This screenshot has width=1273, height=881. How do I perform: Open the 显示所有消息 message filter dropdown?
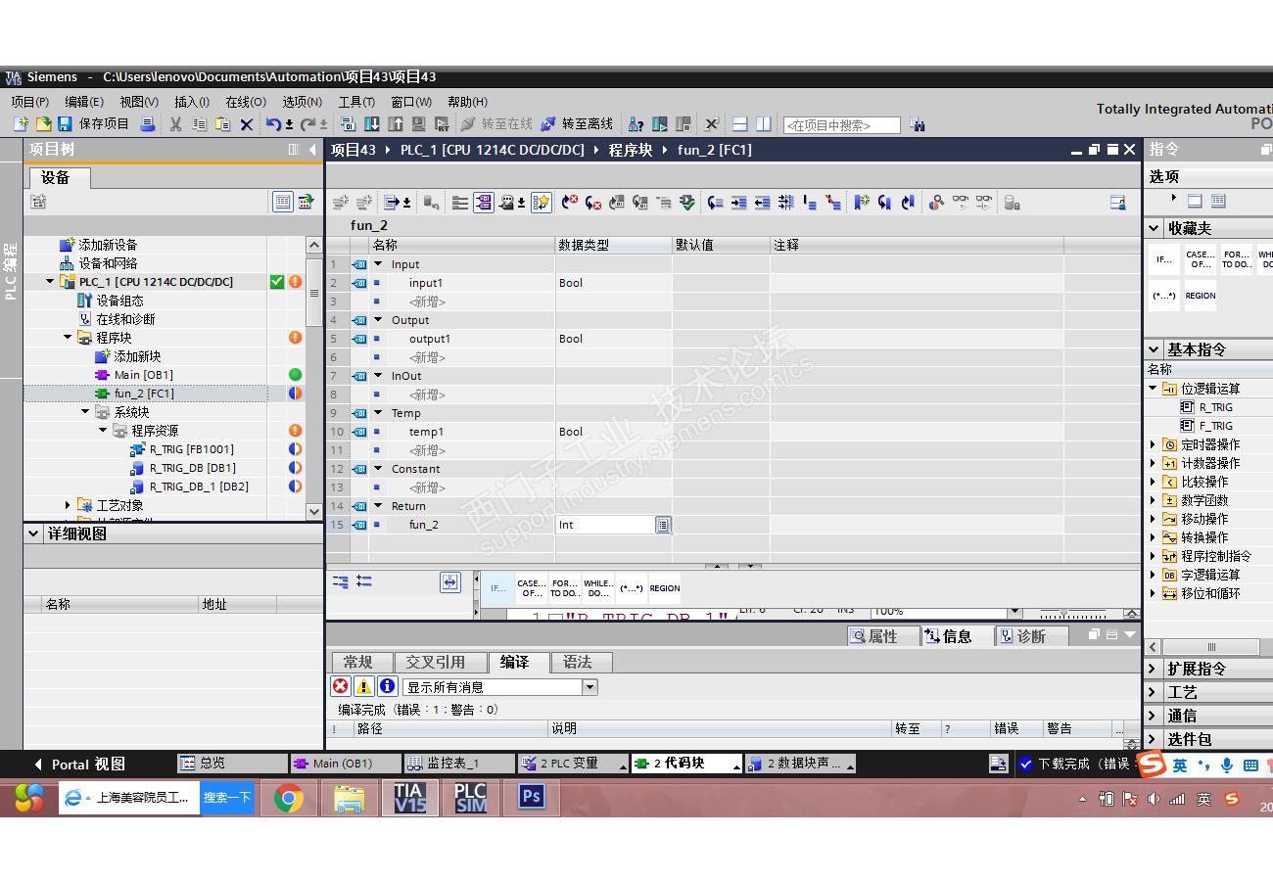[x=589, y=687]
